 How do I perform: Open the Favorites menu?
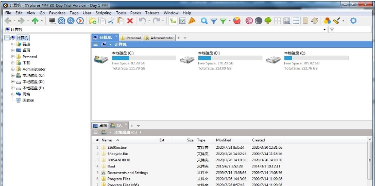57,13
